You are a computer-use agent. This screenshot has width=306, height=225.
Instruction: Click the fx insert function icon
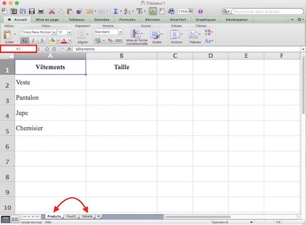click(69, 49)
